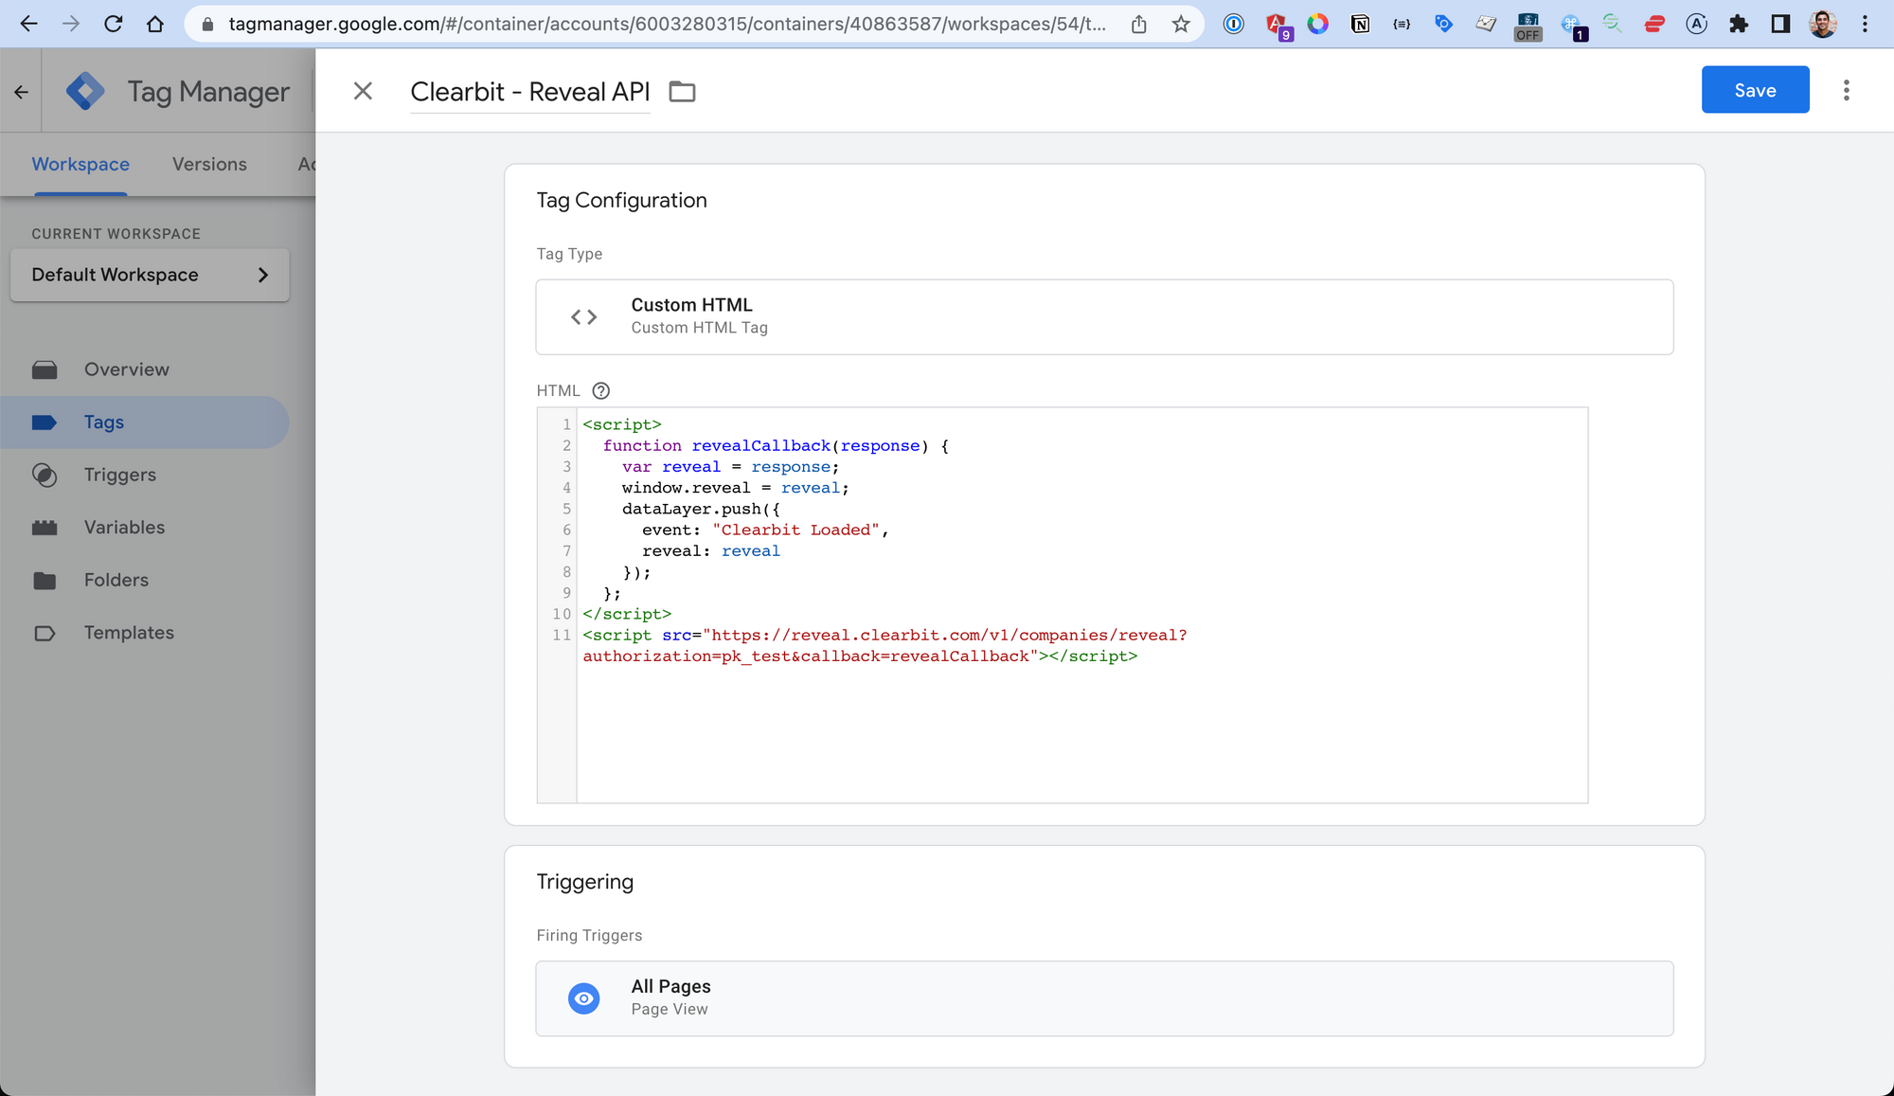Open Tags in the sidebar
This screenshot has width=1894, height=1096.
click(144, 422)
